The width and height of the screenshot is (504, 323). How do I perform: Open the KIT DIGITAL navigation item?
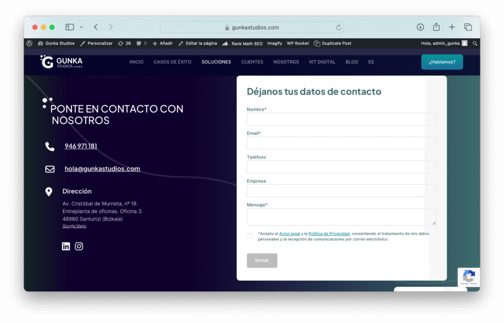(x=322, y=62)
